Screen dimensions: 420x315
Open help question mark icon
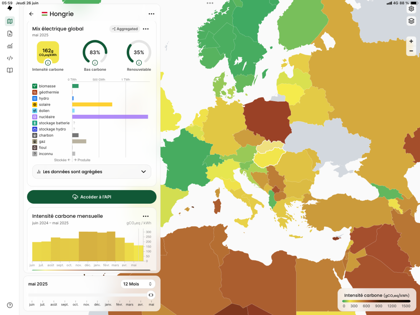click(x=10, y=305)
